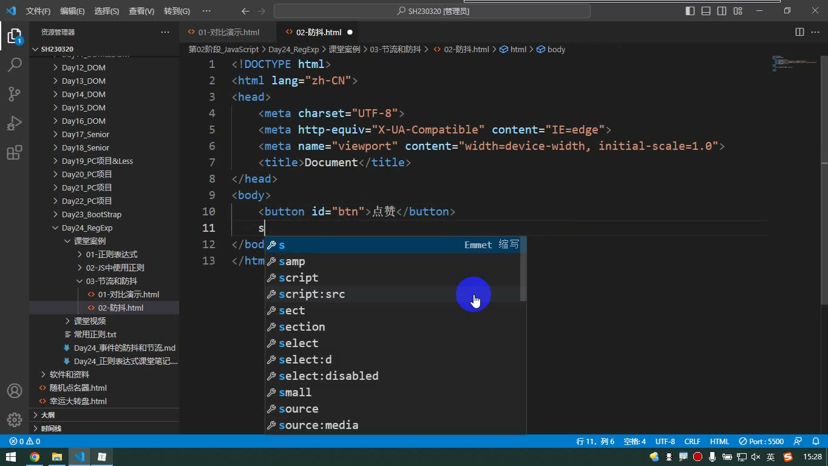The image size is (828, 466).
Task: Open the Manage gear icon
Action: click(14, 419)
